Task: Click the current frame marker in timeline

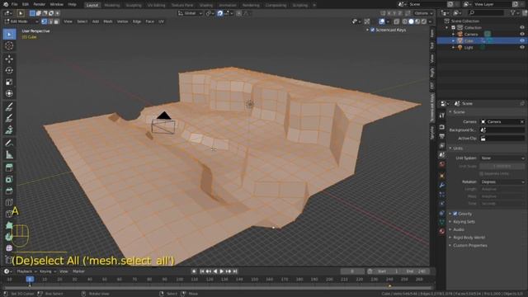Action: 30,279
